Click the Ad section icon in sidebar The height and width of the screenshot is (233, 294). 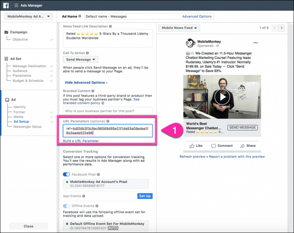click(7, 100)
